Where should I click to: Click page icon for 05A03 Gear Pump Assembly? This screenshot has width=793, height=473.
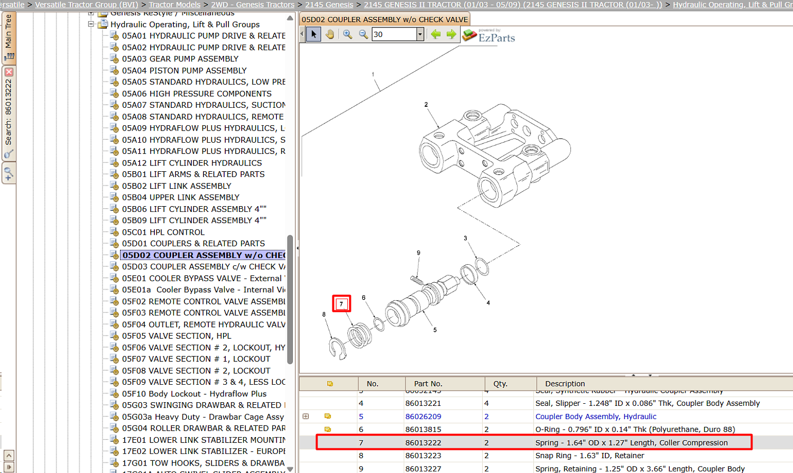[x=114, y=59]
